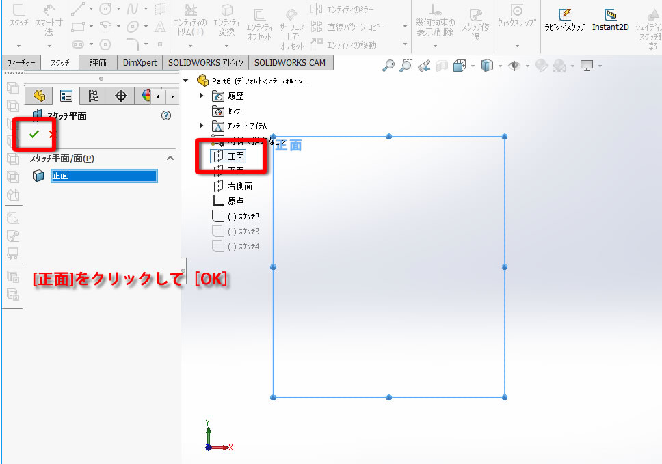662x464 pixels.
Task: Open the スケッチ button dropdown arrow
Action: pyautogui.click(x=19, y=46)
